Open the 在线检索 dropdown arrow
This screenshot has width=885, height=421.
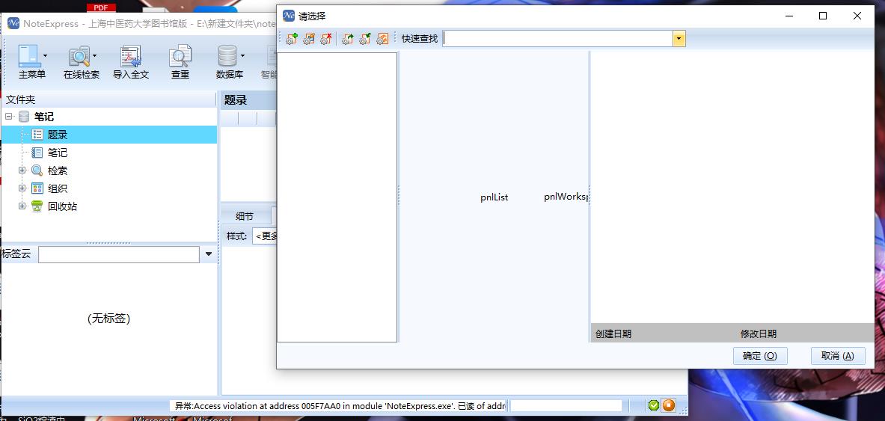tap(94, 56)
